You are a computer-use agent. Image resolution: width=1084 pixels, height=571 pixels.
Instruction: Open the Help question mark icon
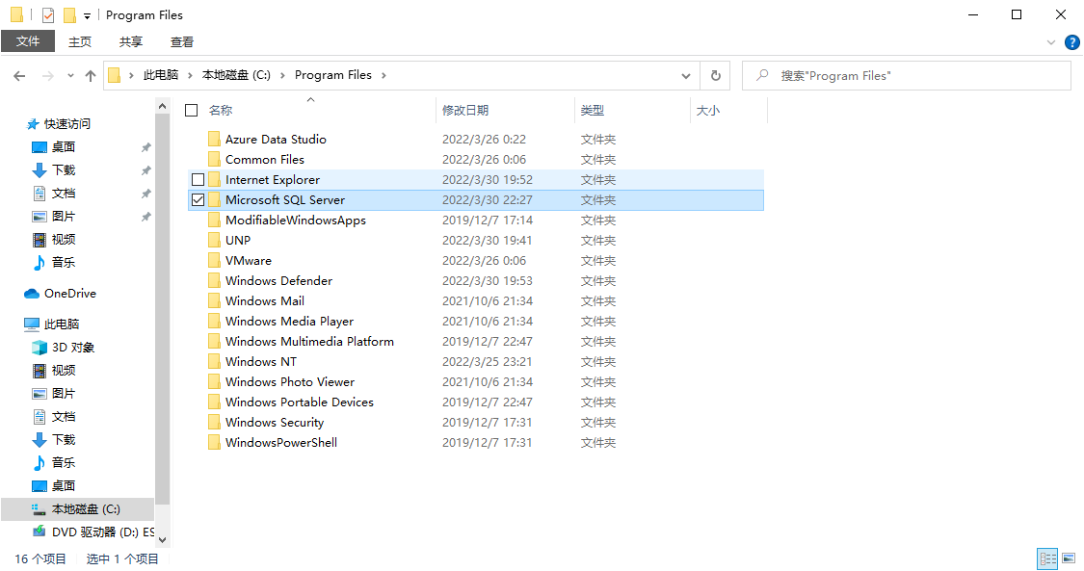(1071, 42)
